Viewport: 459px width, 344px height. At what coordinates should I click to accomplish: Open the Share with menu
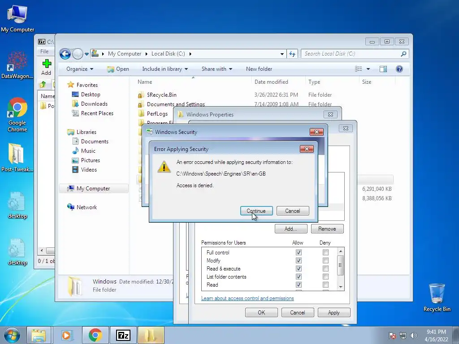click(217, 69)
